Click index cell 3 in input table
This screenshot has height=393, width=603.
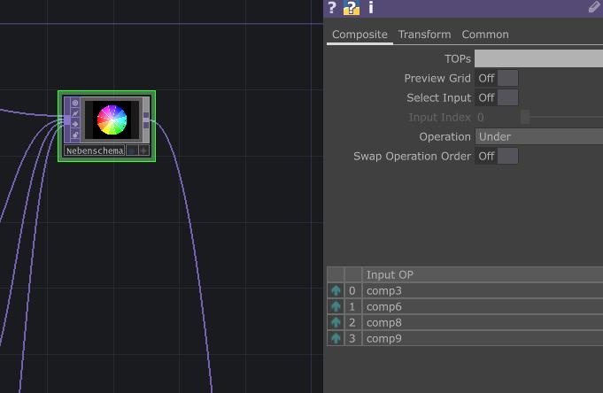tap(352, 338)
